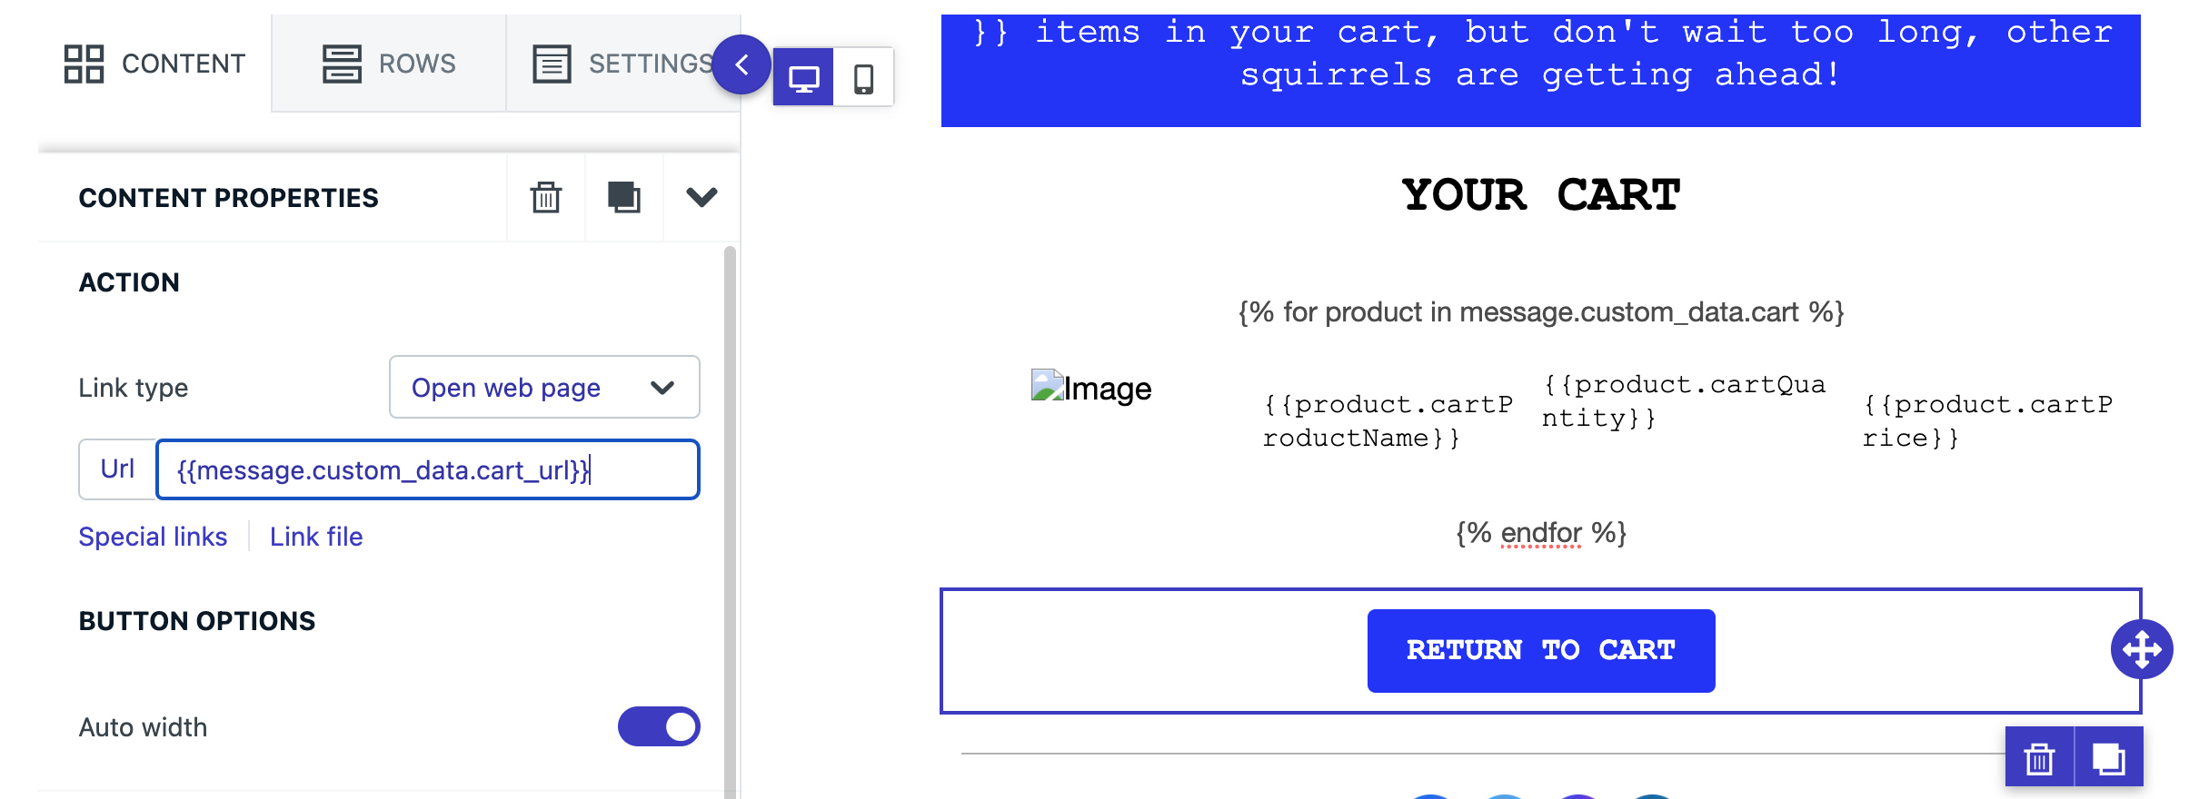Collapse the Content Properties panel chevron
This screenshot has width=2199, height=799.
[x=701, y=197]
